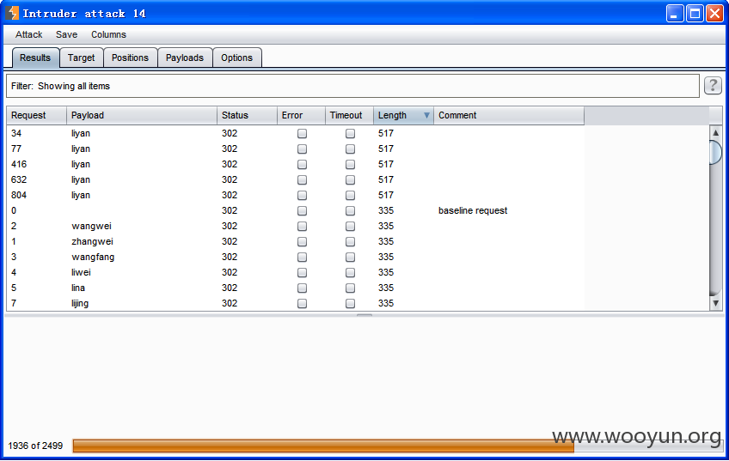The width and height of the screenshot is (729, 461).
Task: Tick Error checkbox on wangwei row
Action: pos(302,226)
